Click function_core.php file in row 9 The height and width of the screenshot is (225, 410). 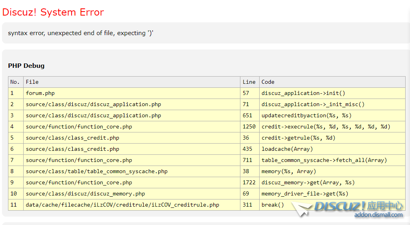coord(132,183)
